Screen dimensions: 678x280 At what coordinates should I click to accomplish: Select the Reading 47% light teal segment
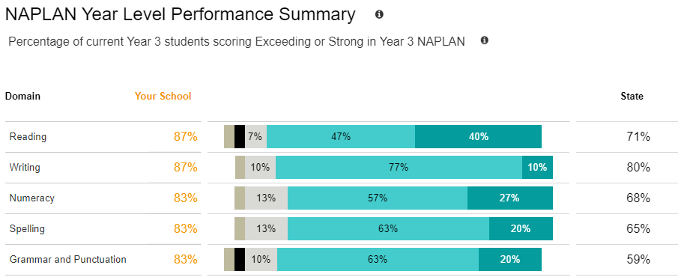tap(341, 136)
